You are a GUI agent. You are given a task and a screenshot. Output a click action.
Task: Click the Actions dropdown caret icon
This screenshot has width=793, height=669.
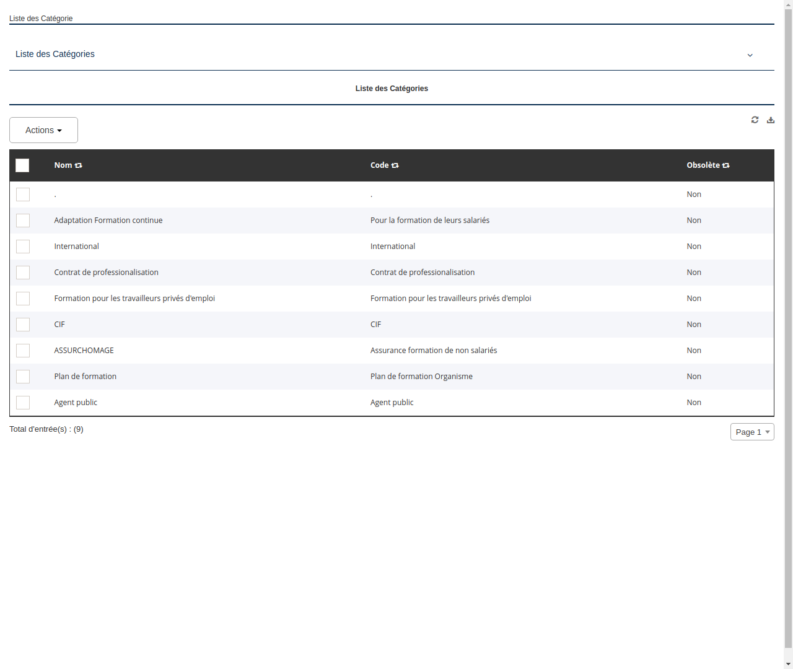(x=60, y=130)
